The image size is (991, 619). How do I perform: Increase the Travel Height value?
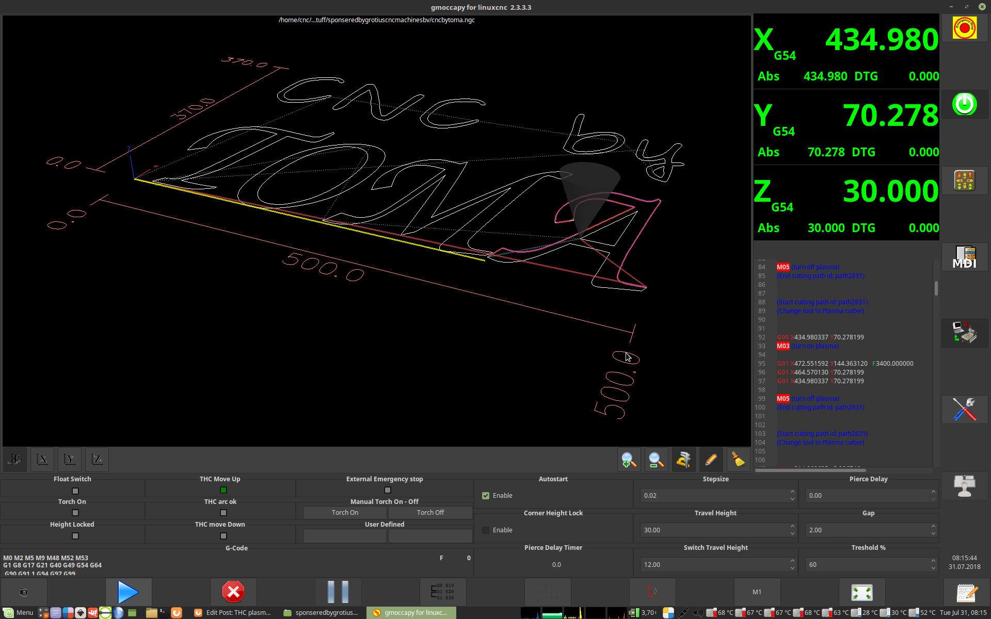pyautogui.click(x=792, y=526)
